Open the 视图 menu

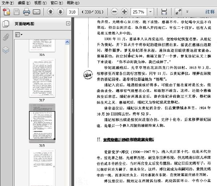(x=41, y=3)
